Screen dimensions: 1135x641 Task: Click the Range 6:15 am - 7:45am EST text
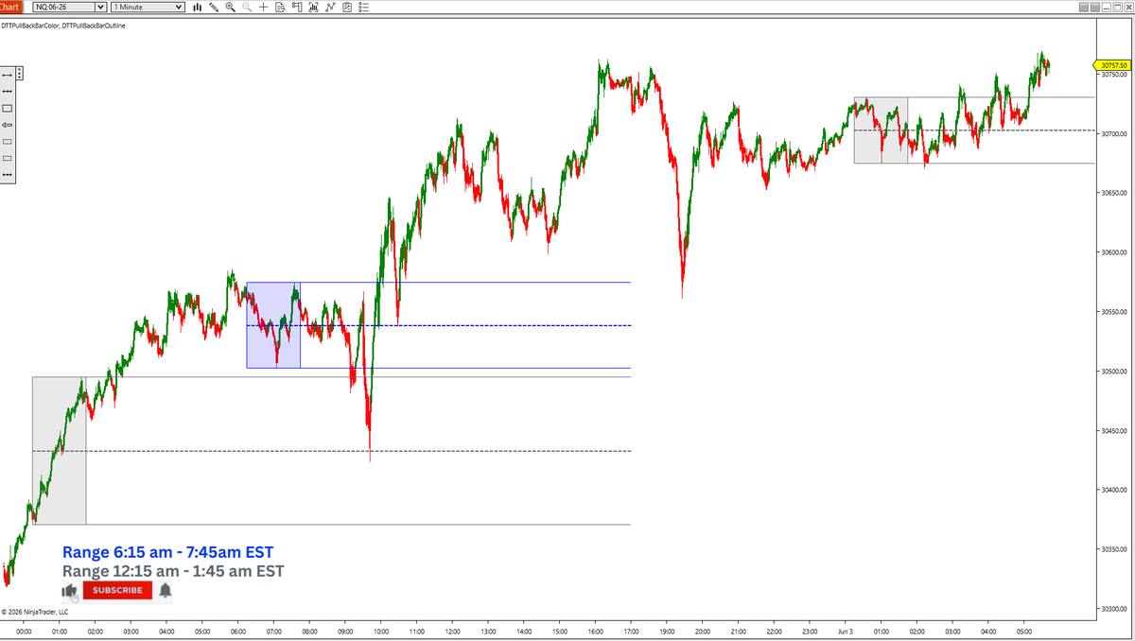click(x=167, y=552)
